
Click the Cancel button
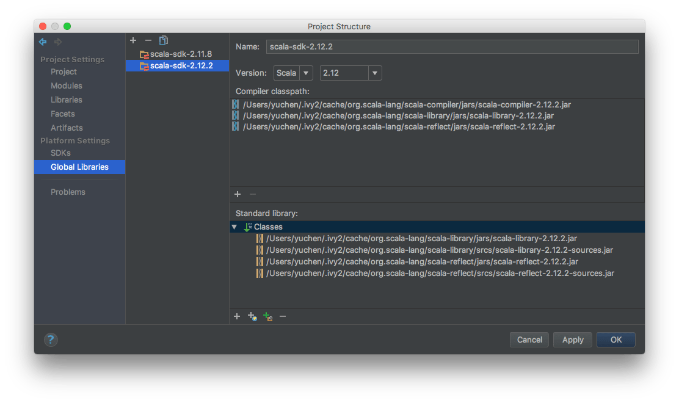(x=529, y=339)
